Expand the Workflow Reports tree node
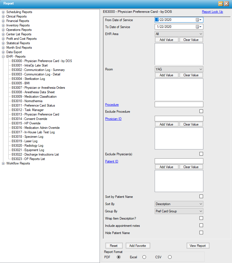Screen dimensions: 232x263 [x=3, y=163]
